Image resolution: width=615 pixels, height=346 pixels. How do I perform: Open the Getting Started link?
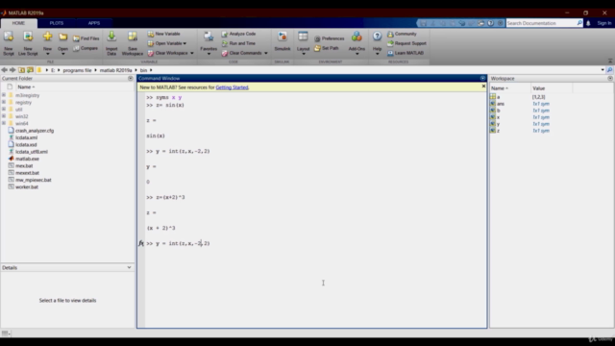[232, 87]
